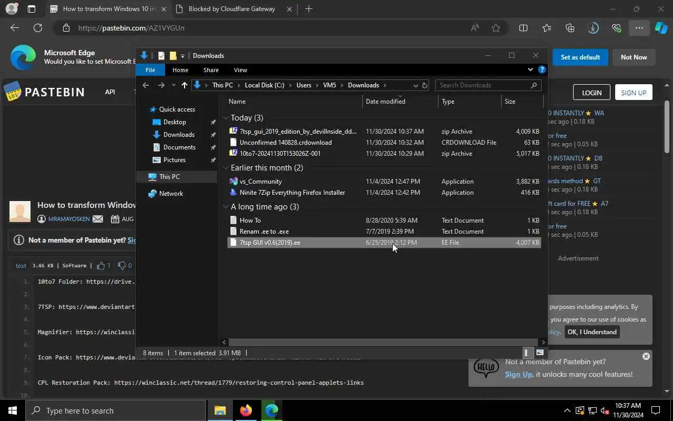Click Set as default button
This screenshot has height=421, width=673.
point(580,57)
